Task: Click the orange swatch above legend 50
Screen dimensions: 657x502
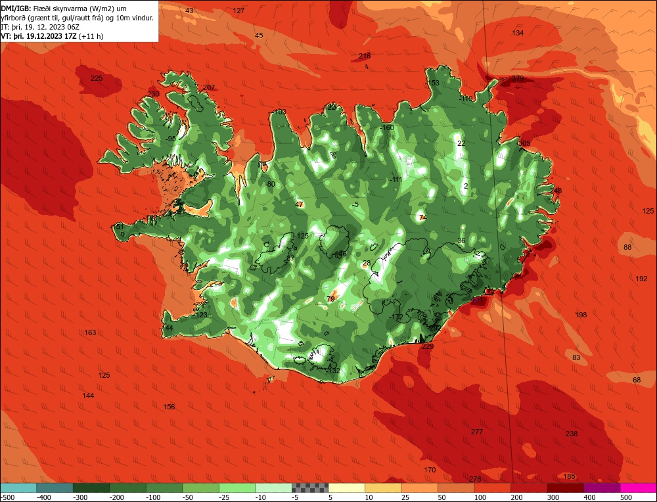Action: 456,488
